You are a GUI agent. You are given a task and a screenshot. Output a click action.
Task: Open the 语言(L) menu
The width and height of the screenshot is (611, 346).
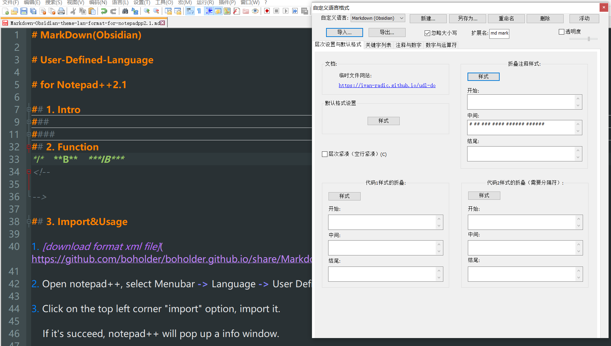pyautogui.click(x=120, y=2)
